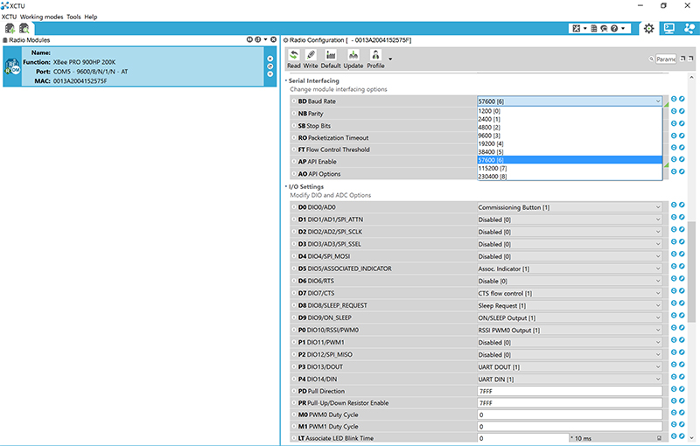Open calculator icon for LT Blink Time

[659, 438]
